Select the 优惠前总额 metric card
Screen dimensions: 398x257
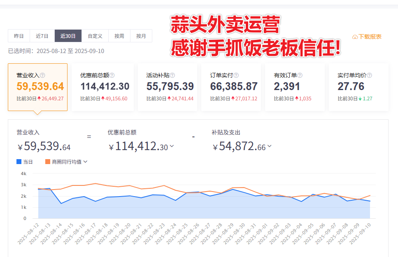pyautogui.click(x=102, y=87)
